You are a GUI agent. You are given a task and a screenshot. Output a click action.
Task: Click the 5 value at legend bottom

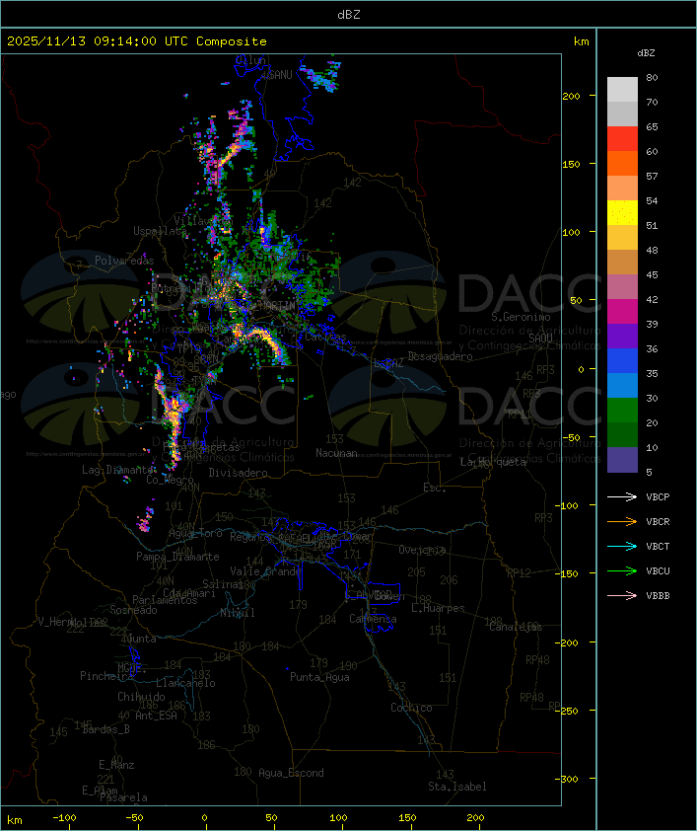click(x=649, y=472)
